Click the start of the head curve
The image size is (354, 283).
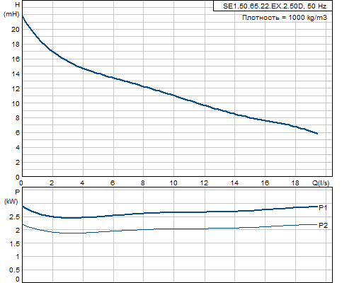pyautogui.click(x=23, y=16)
